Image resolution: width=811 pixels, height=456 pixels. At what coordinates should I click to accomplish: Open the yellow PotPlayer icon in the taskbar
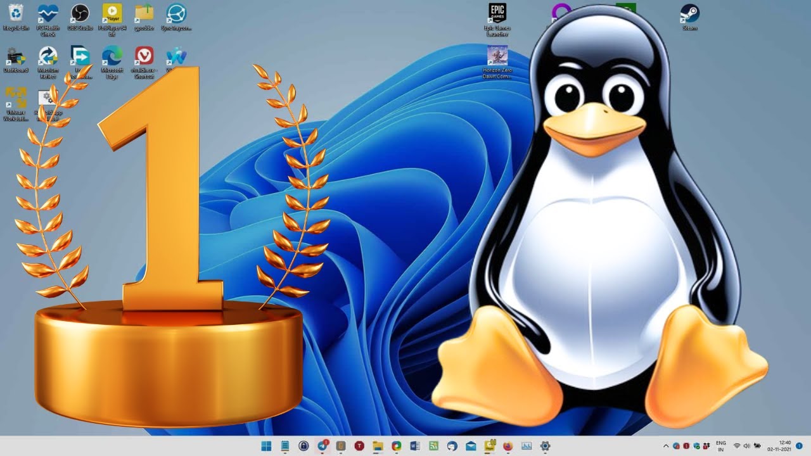(490, 446)
